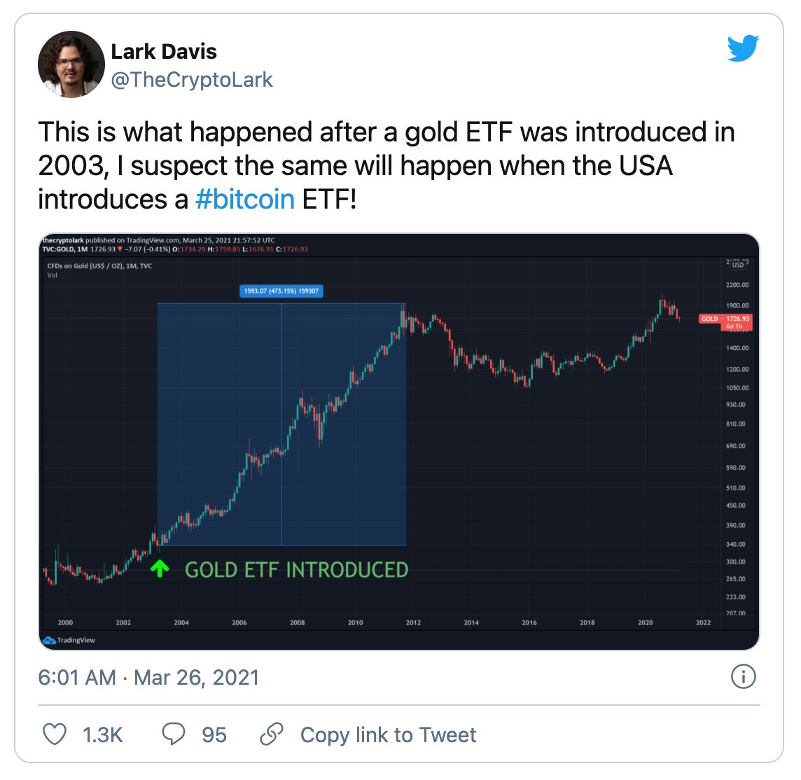Click Copy link to Tweet
This screenshot has width=801, height=780.
coord(388,734)
